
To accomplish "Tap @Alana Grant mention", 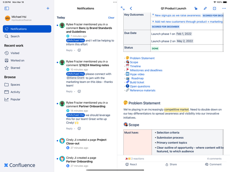I will click(75, 78).
